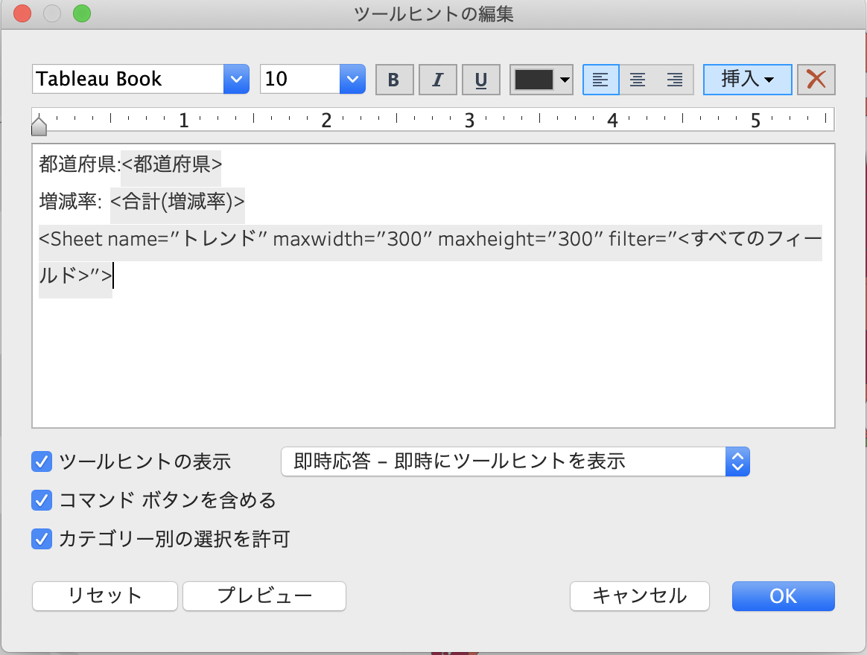Click inside the tooltip text editing area
The height and width of the screenshot is (655, 867).
[x=432, y=350]
